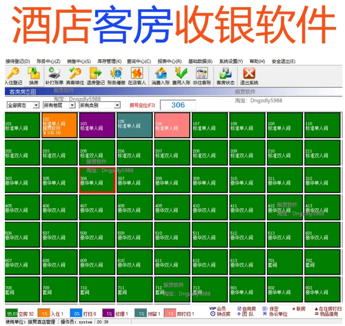Select suite room 708
Screen dimensions: 345x326
[22, 290]
